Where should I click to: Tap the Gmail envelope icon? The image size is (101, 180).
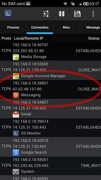pyautogui.click(x=16, y=114)
